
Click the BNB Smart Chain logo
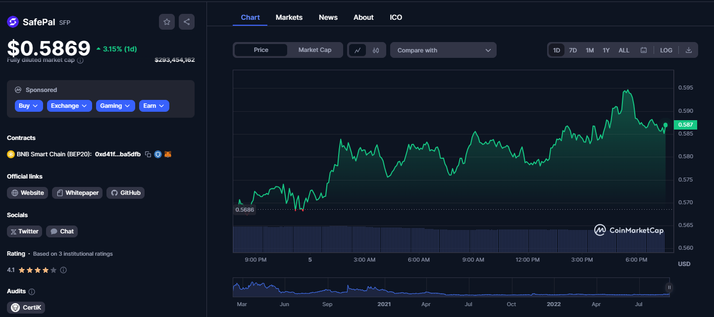pyautogui.click(x=11, y=154)
